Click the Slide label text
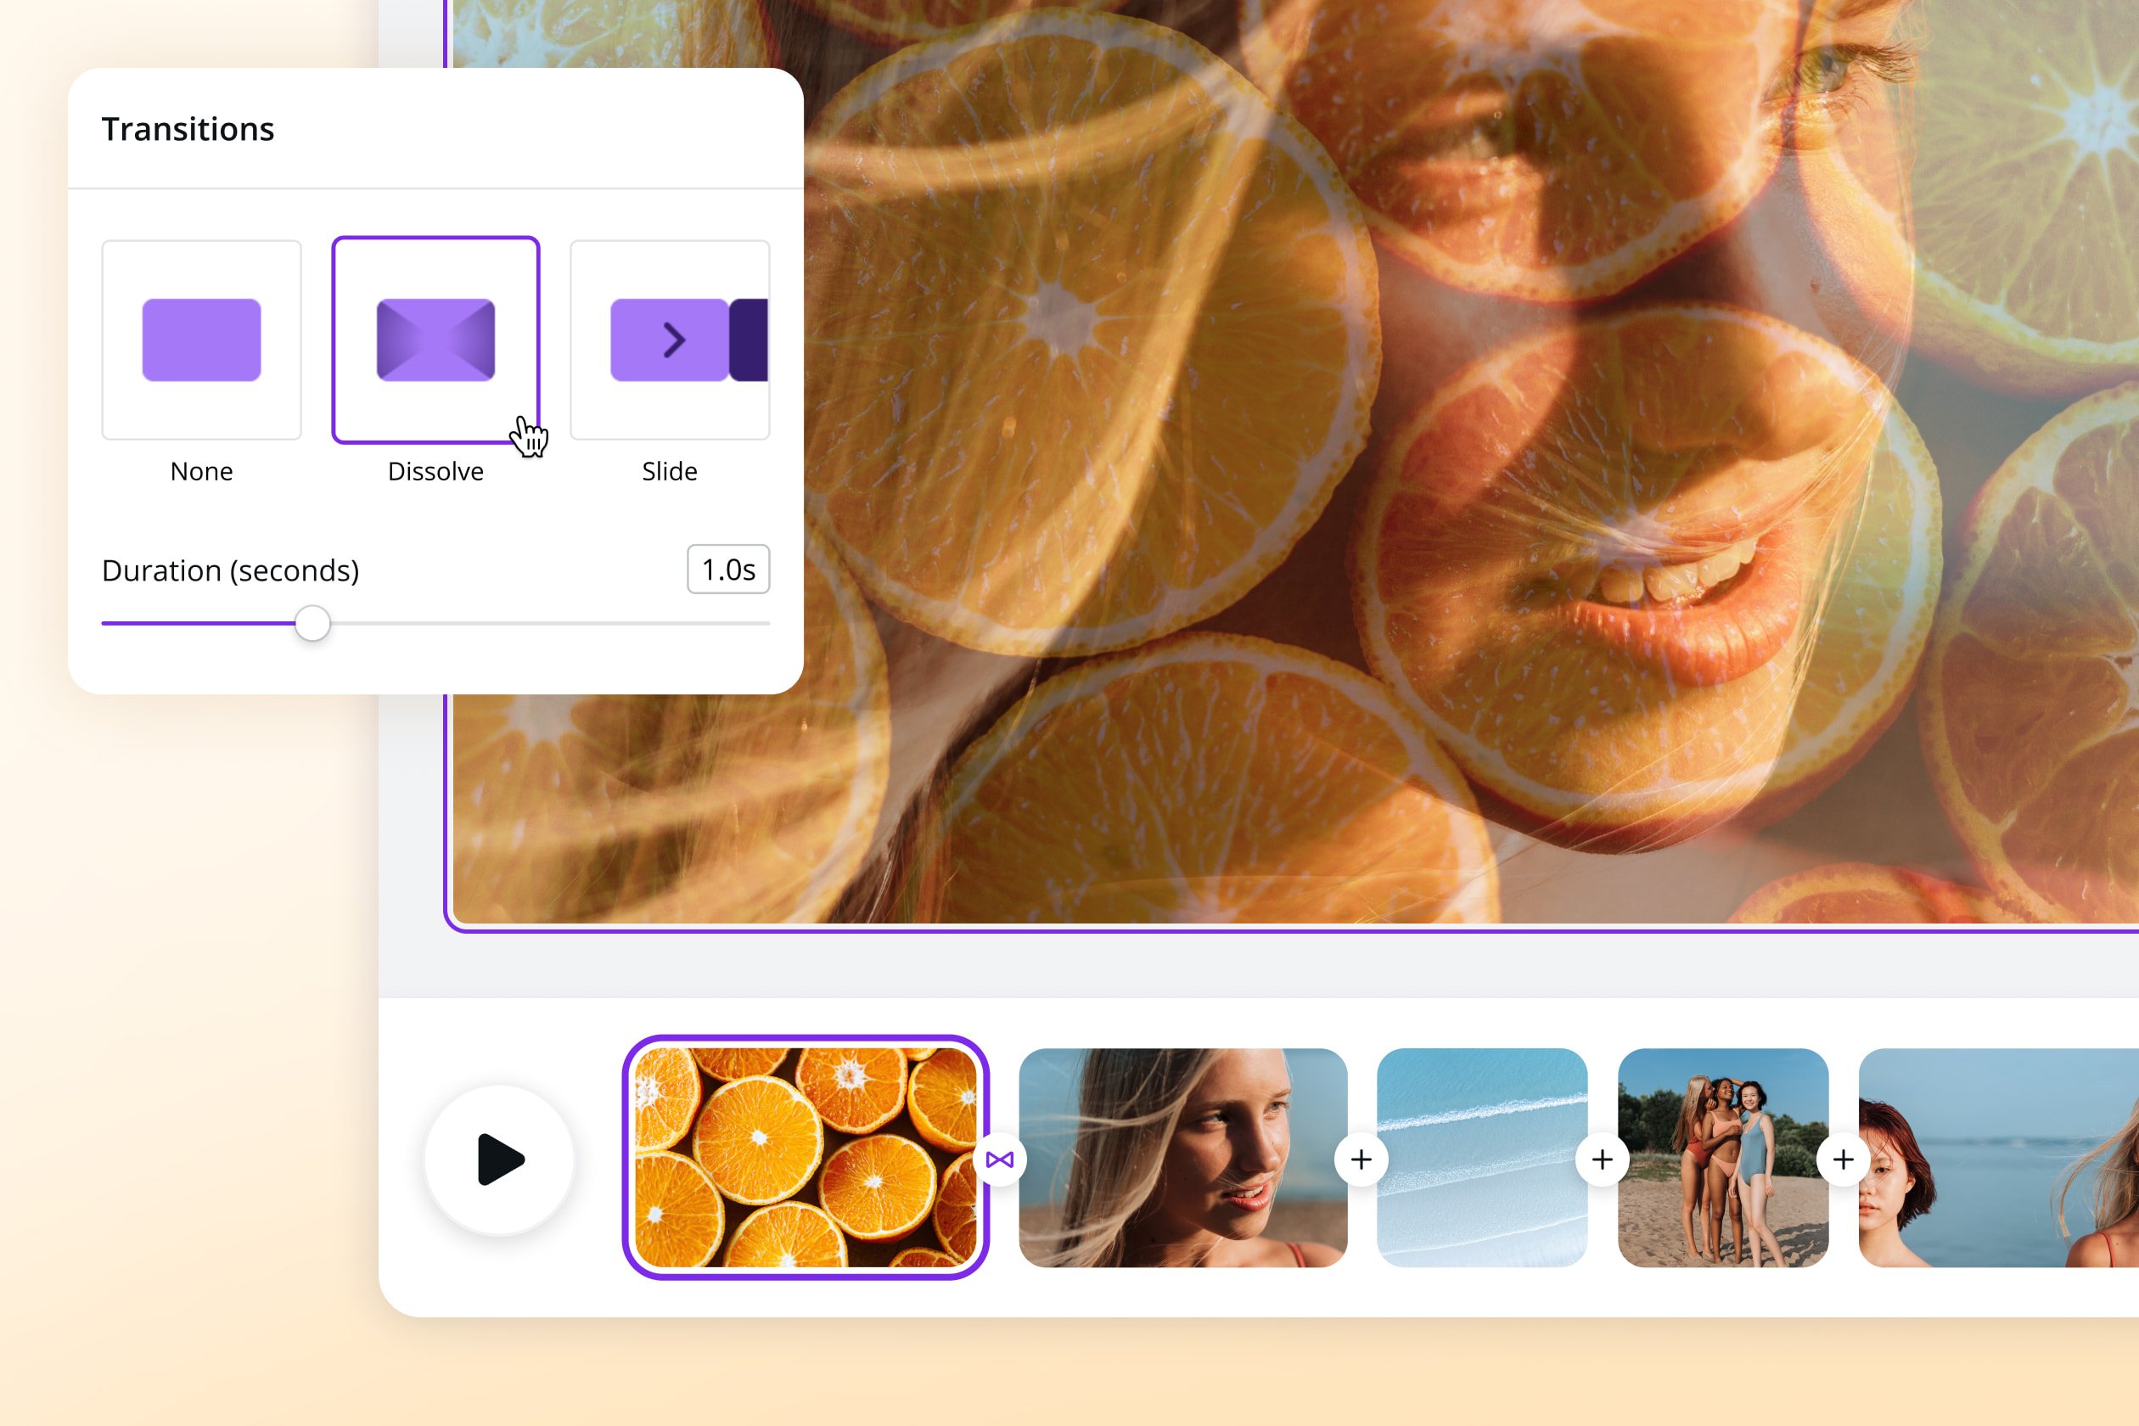 670,471
